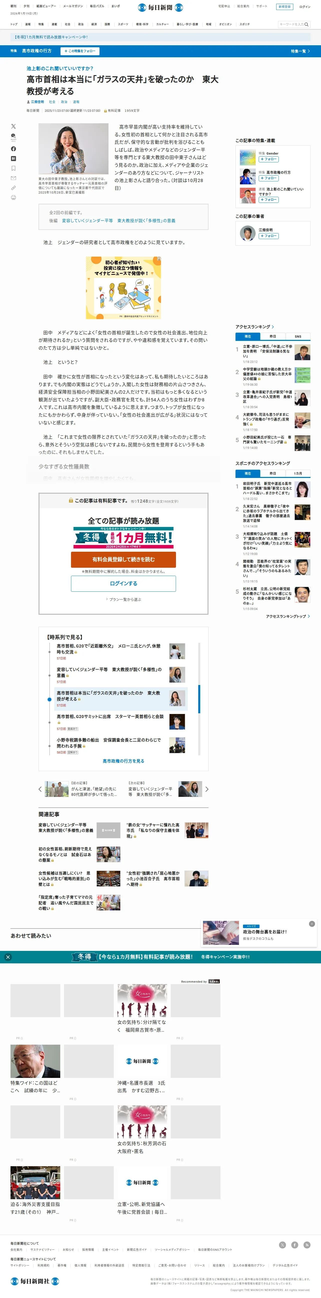Image resolution: width=321 pixels, height=1298 pixels.
Task: Open the スポーツ item in the top nav
Action: 123,24
